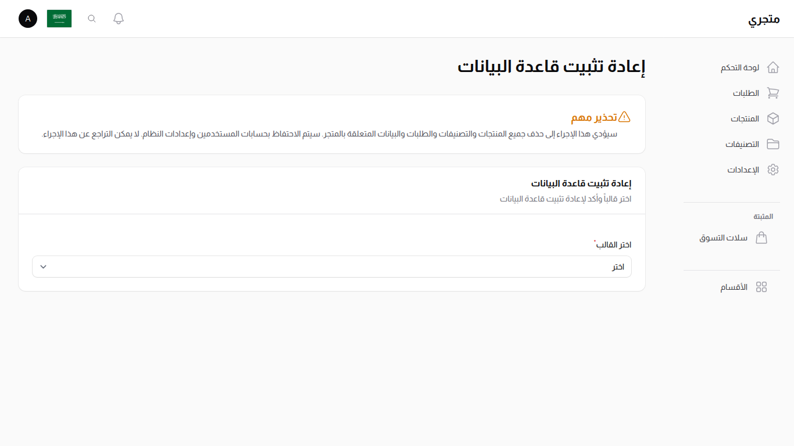Click the متجري store name link
794x446 pixels.
765,18
